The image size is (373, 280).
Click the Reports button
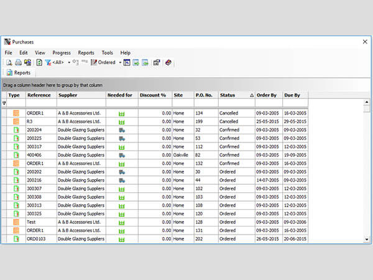(19, 73)
